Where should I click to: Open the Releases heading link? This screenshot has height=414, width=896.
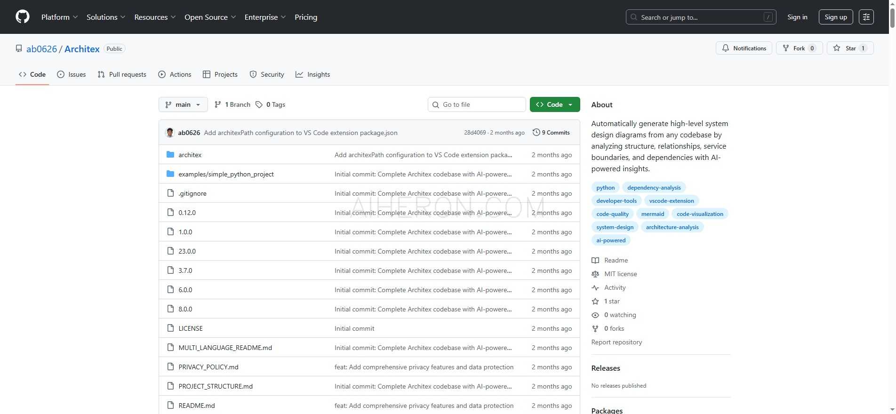[606, 368]
